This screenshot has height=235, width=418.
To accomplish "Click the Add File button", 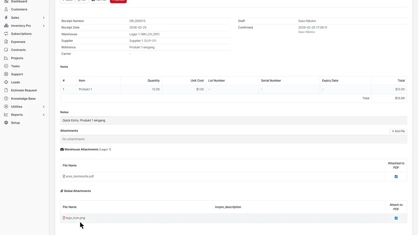I will tap(398, 131).
